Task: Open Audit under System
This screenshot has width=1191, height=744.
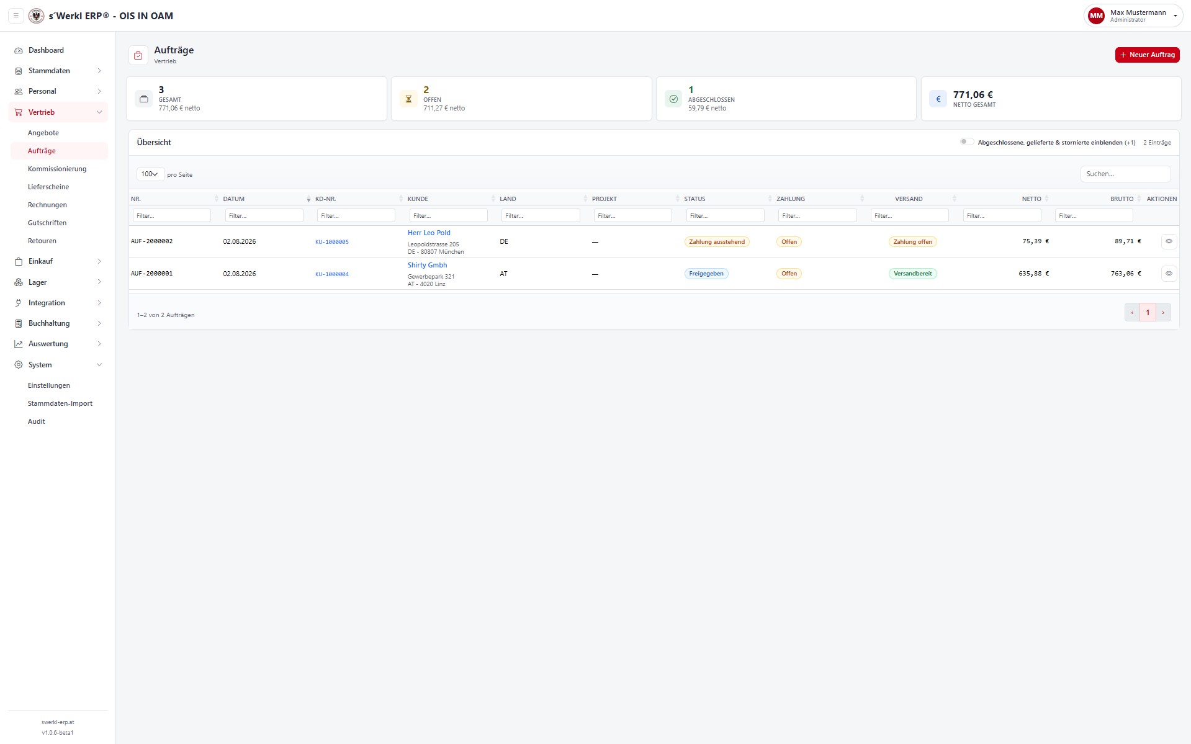Action: 37,421
